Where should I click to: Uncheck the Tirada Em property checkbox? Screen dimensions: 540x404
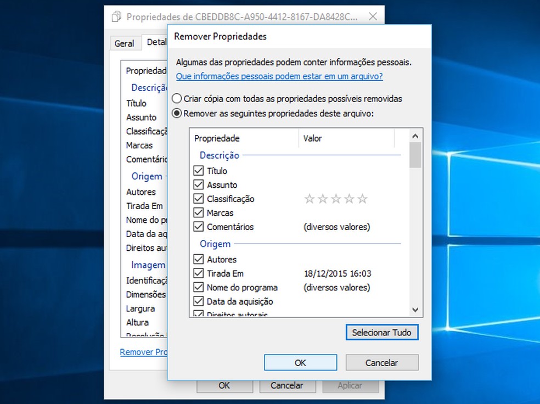coord(198,273)
